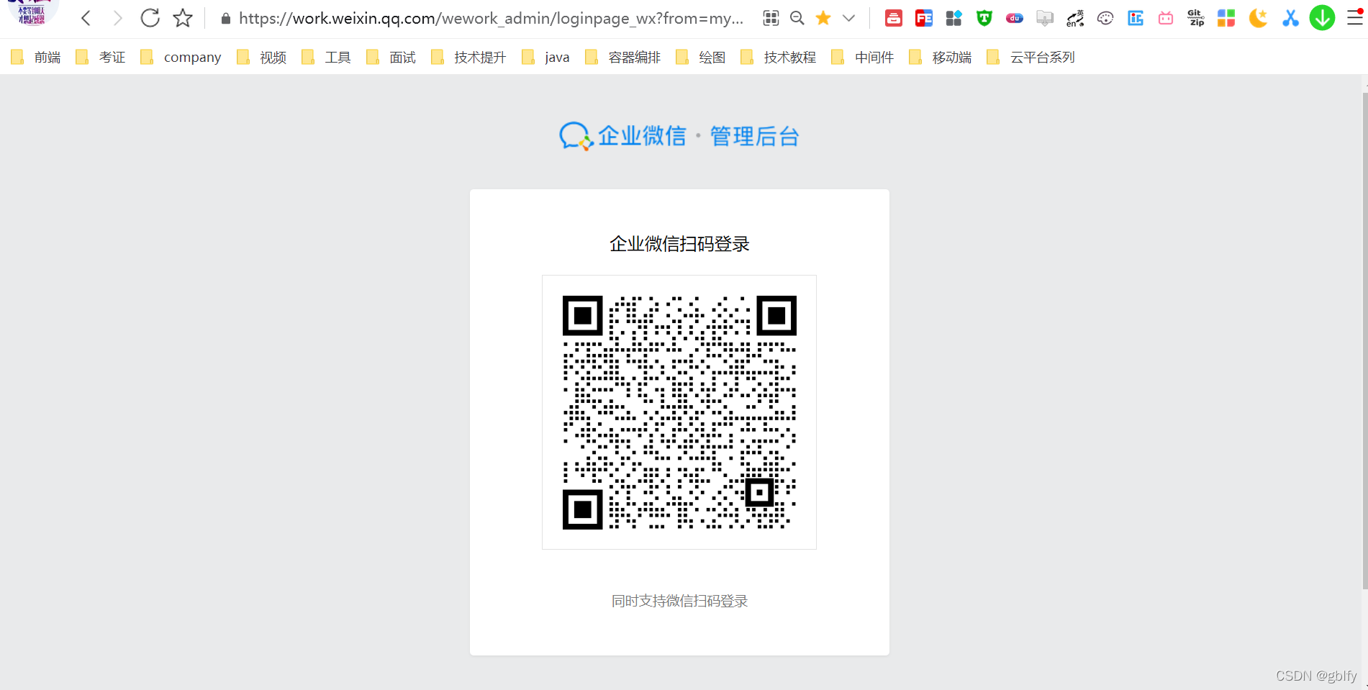Open the Git Zip extension

coord(1196,18)
